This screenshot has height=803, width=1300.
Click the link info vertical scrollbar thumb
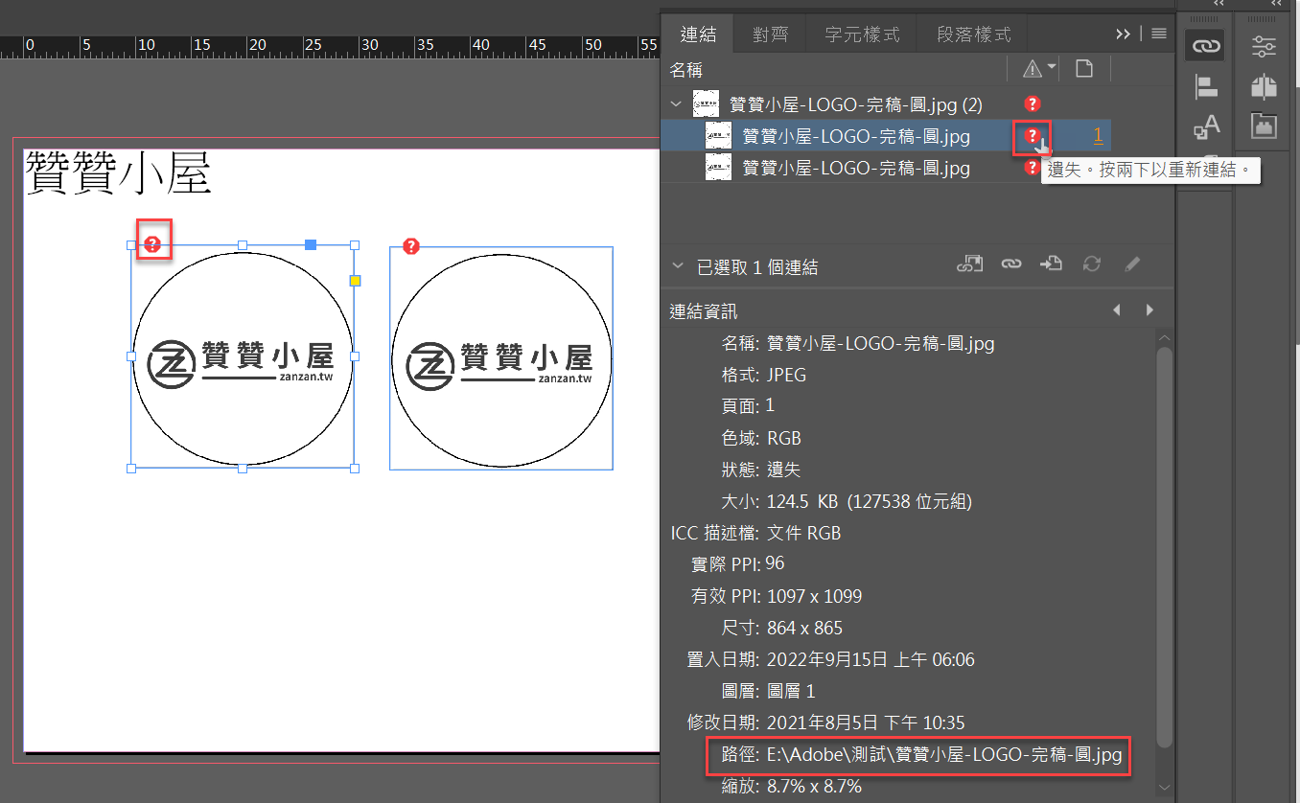point(1165,547)
